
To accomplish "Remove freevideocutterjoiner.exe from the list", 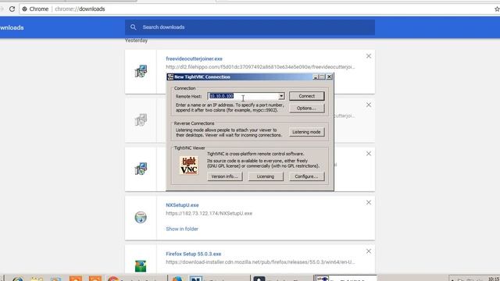I will pyautogui.click(x=369, y=56).
